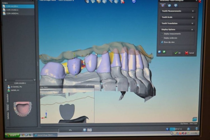Viewport: 210px width, 140px height.
Task: Click the blue icon at Anatomy panel bottom-left
Action: [x=160, y=52]
